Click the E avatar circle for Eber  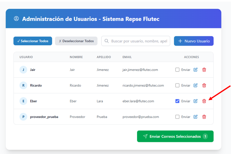[x=23, y=101]
